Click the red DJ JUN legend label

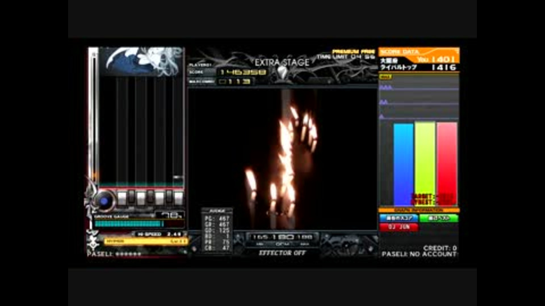399,227
